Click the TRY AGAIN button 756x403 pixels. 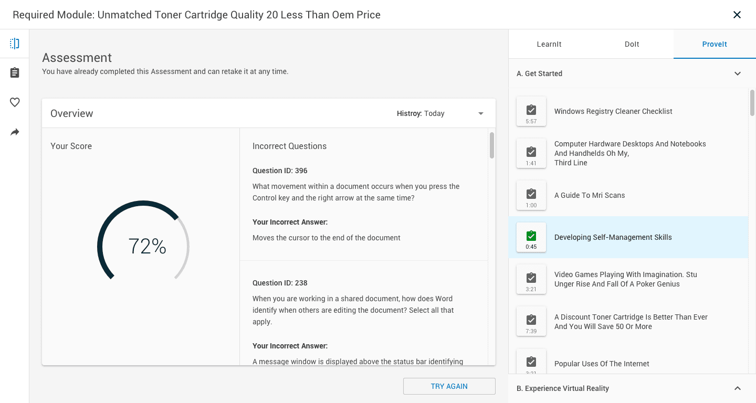pos(449,386)
